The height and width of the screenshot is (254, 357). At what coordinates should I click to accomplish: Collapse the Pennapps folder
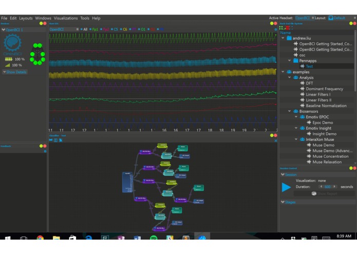pos(290,61)
